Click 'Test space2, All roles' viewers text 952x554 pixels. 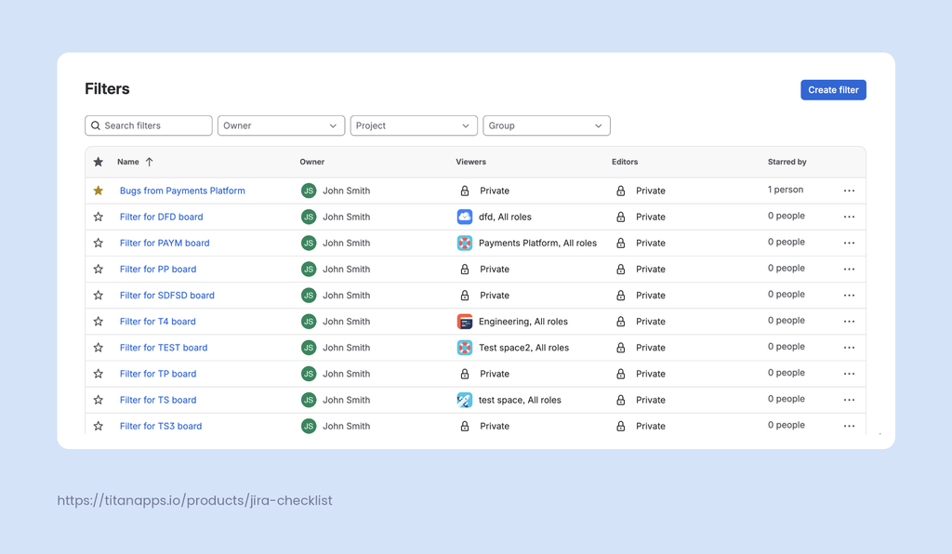point(524,347)
